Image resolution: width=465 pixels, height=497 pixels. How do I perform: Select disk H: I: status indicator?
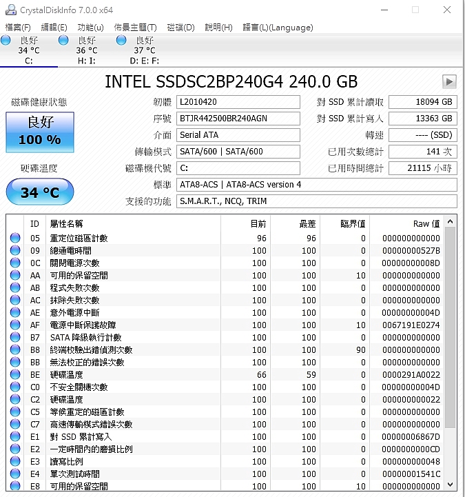[63, 40]
